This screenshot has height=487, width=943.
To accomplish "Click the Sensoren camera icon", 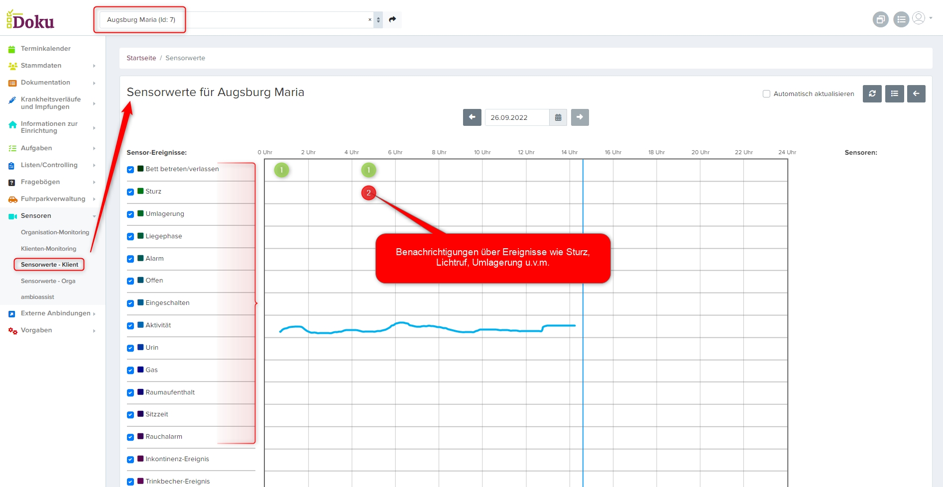I will 13,216.
